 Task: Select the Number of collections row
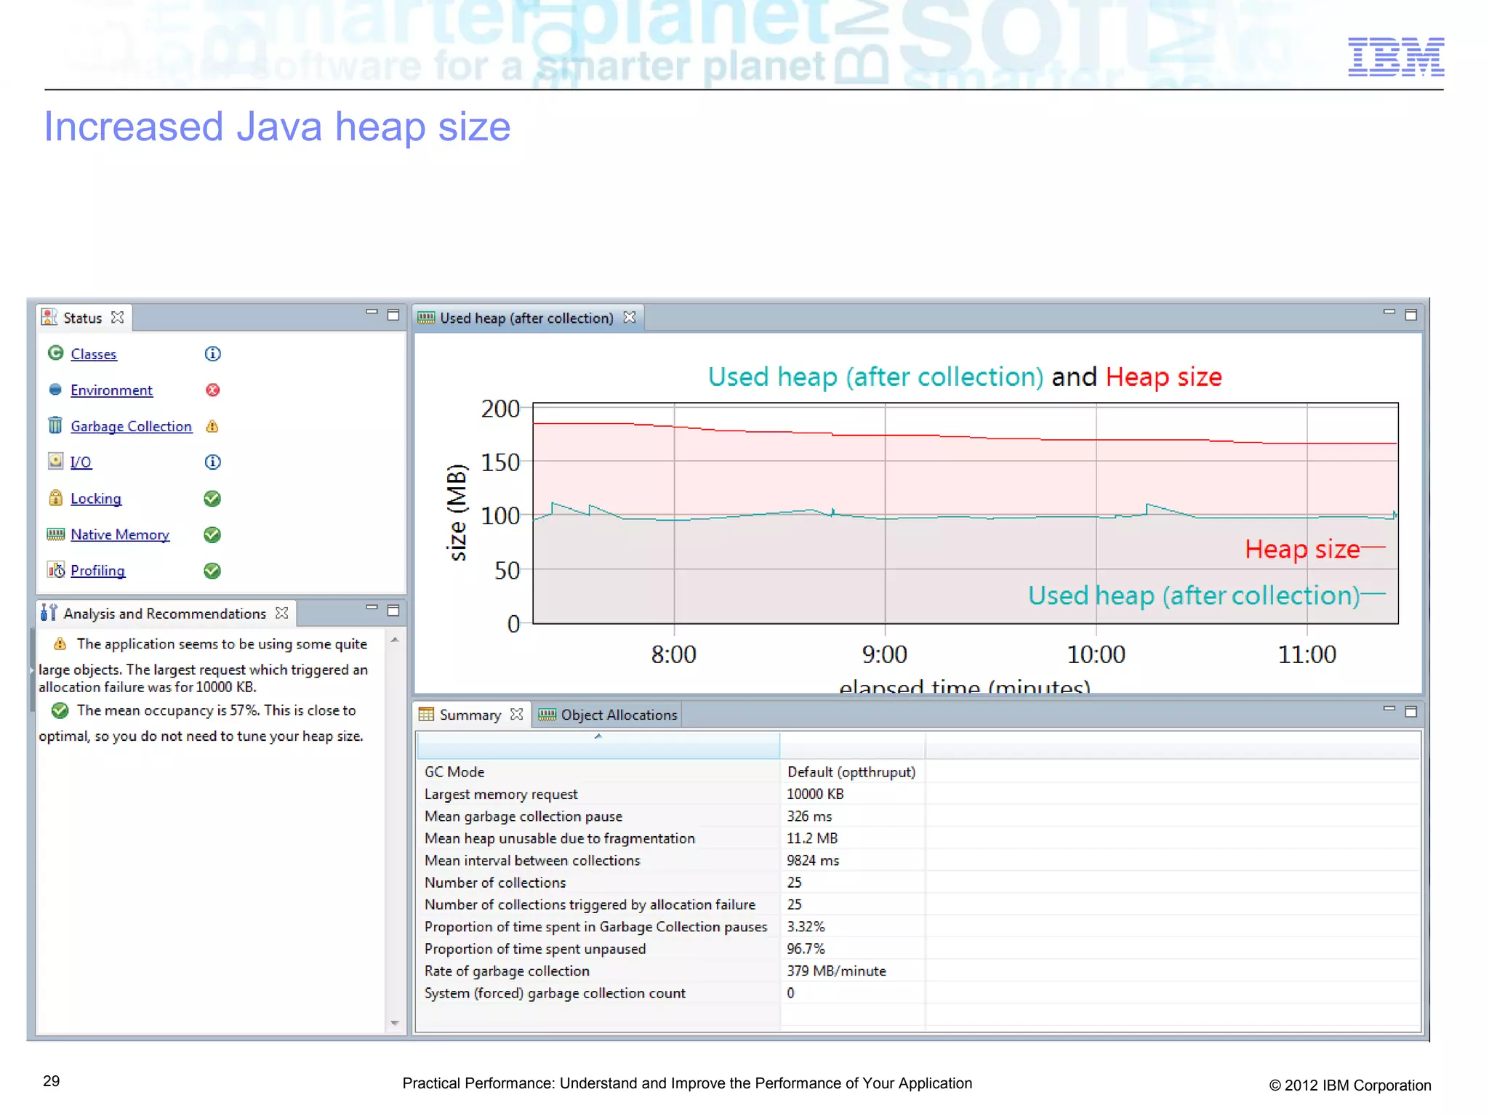(918, 883)
